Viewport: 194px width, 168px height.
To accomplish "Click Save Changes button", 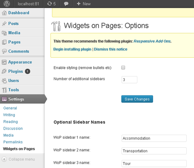I will tap(137, 99).
